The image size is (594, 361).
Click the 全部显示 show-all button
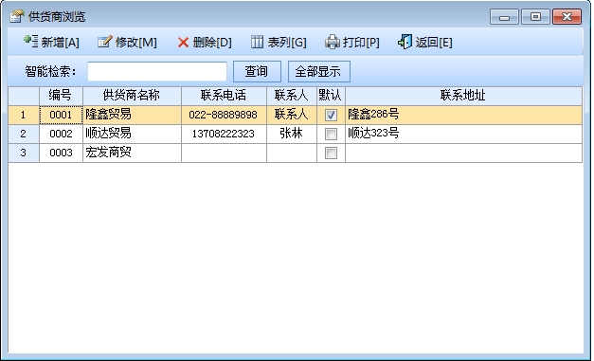pos(319,72)
